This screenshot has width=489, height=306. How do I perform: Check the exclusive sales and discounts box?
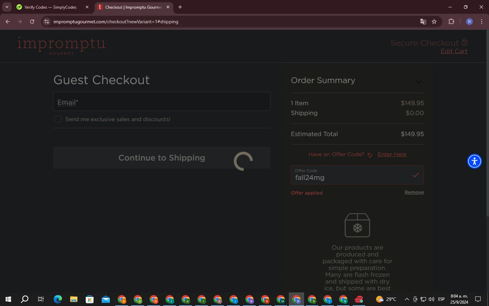pos(58,119)
